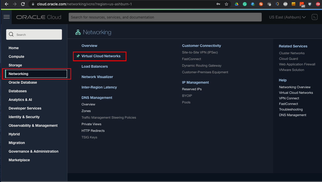
Task: Open the DNS Zones link
Action: (86, 111)
